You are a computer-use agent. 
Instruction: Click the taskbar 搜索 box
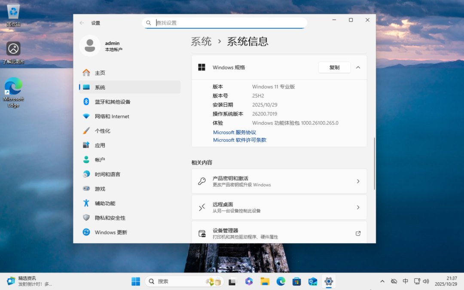pos(184,281)
